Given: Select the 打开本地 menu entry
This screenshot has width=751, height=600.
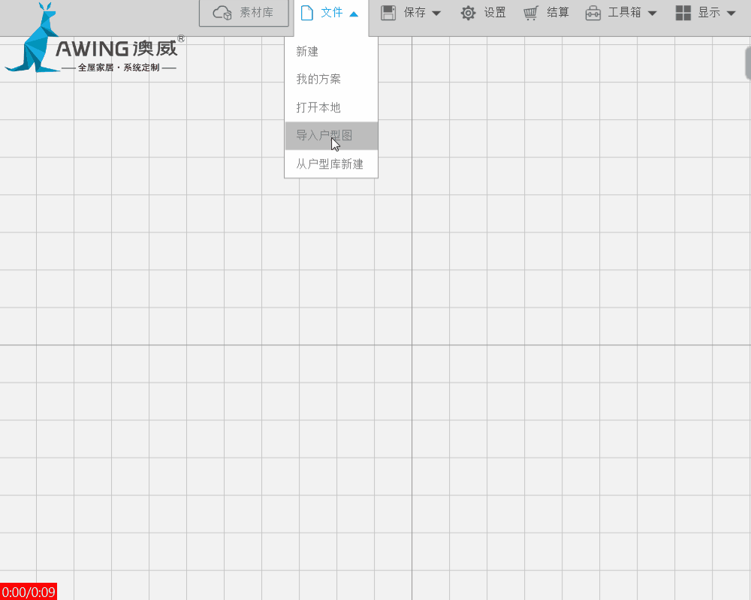Looking at the screenshot, I should click(318, 107).
